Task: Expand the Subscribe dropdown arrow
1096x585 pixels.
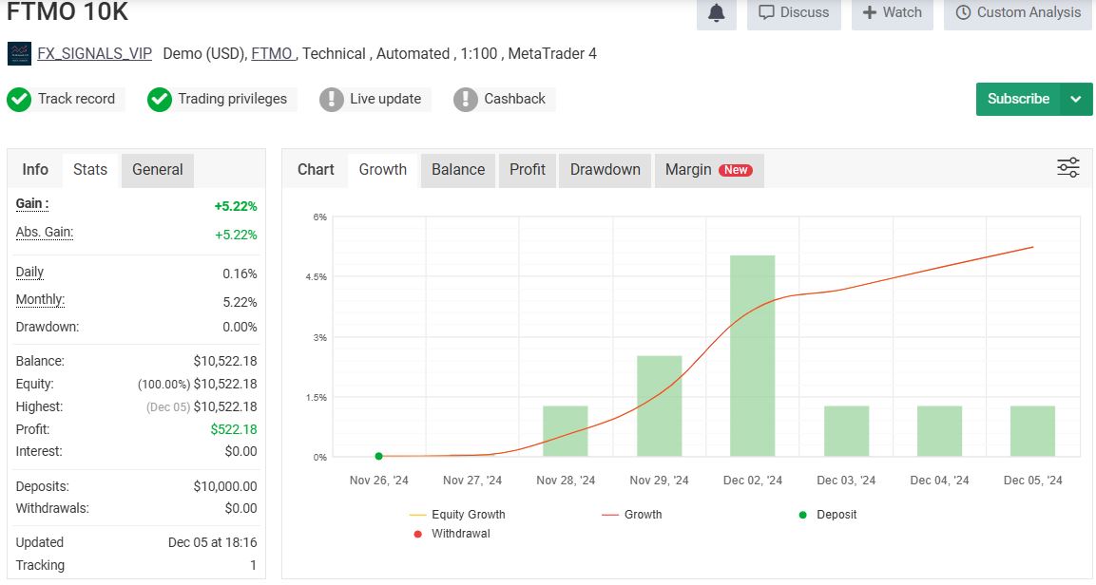Action: [1076, 99]
